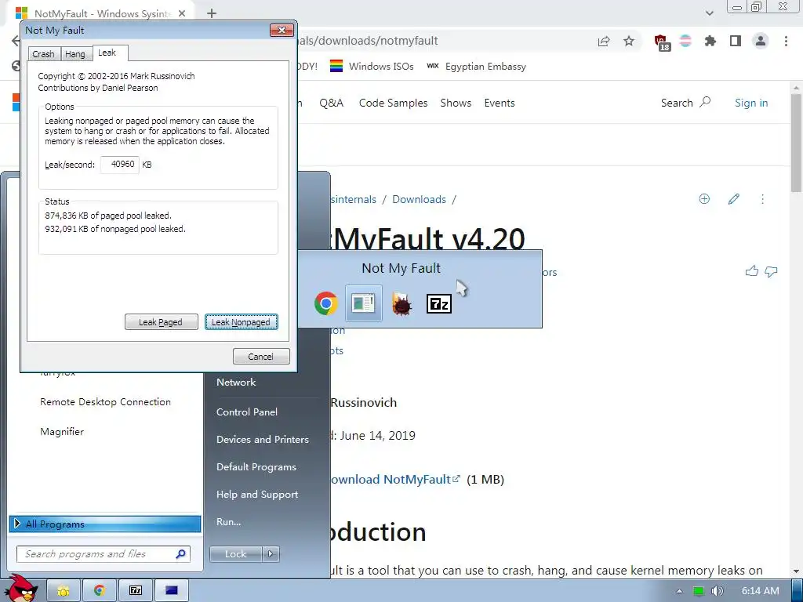Open Remote Desktop Connection
The height and width of the screenshot is (602, 803).
(105, 402)
